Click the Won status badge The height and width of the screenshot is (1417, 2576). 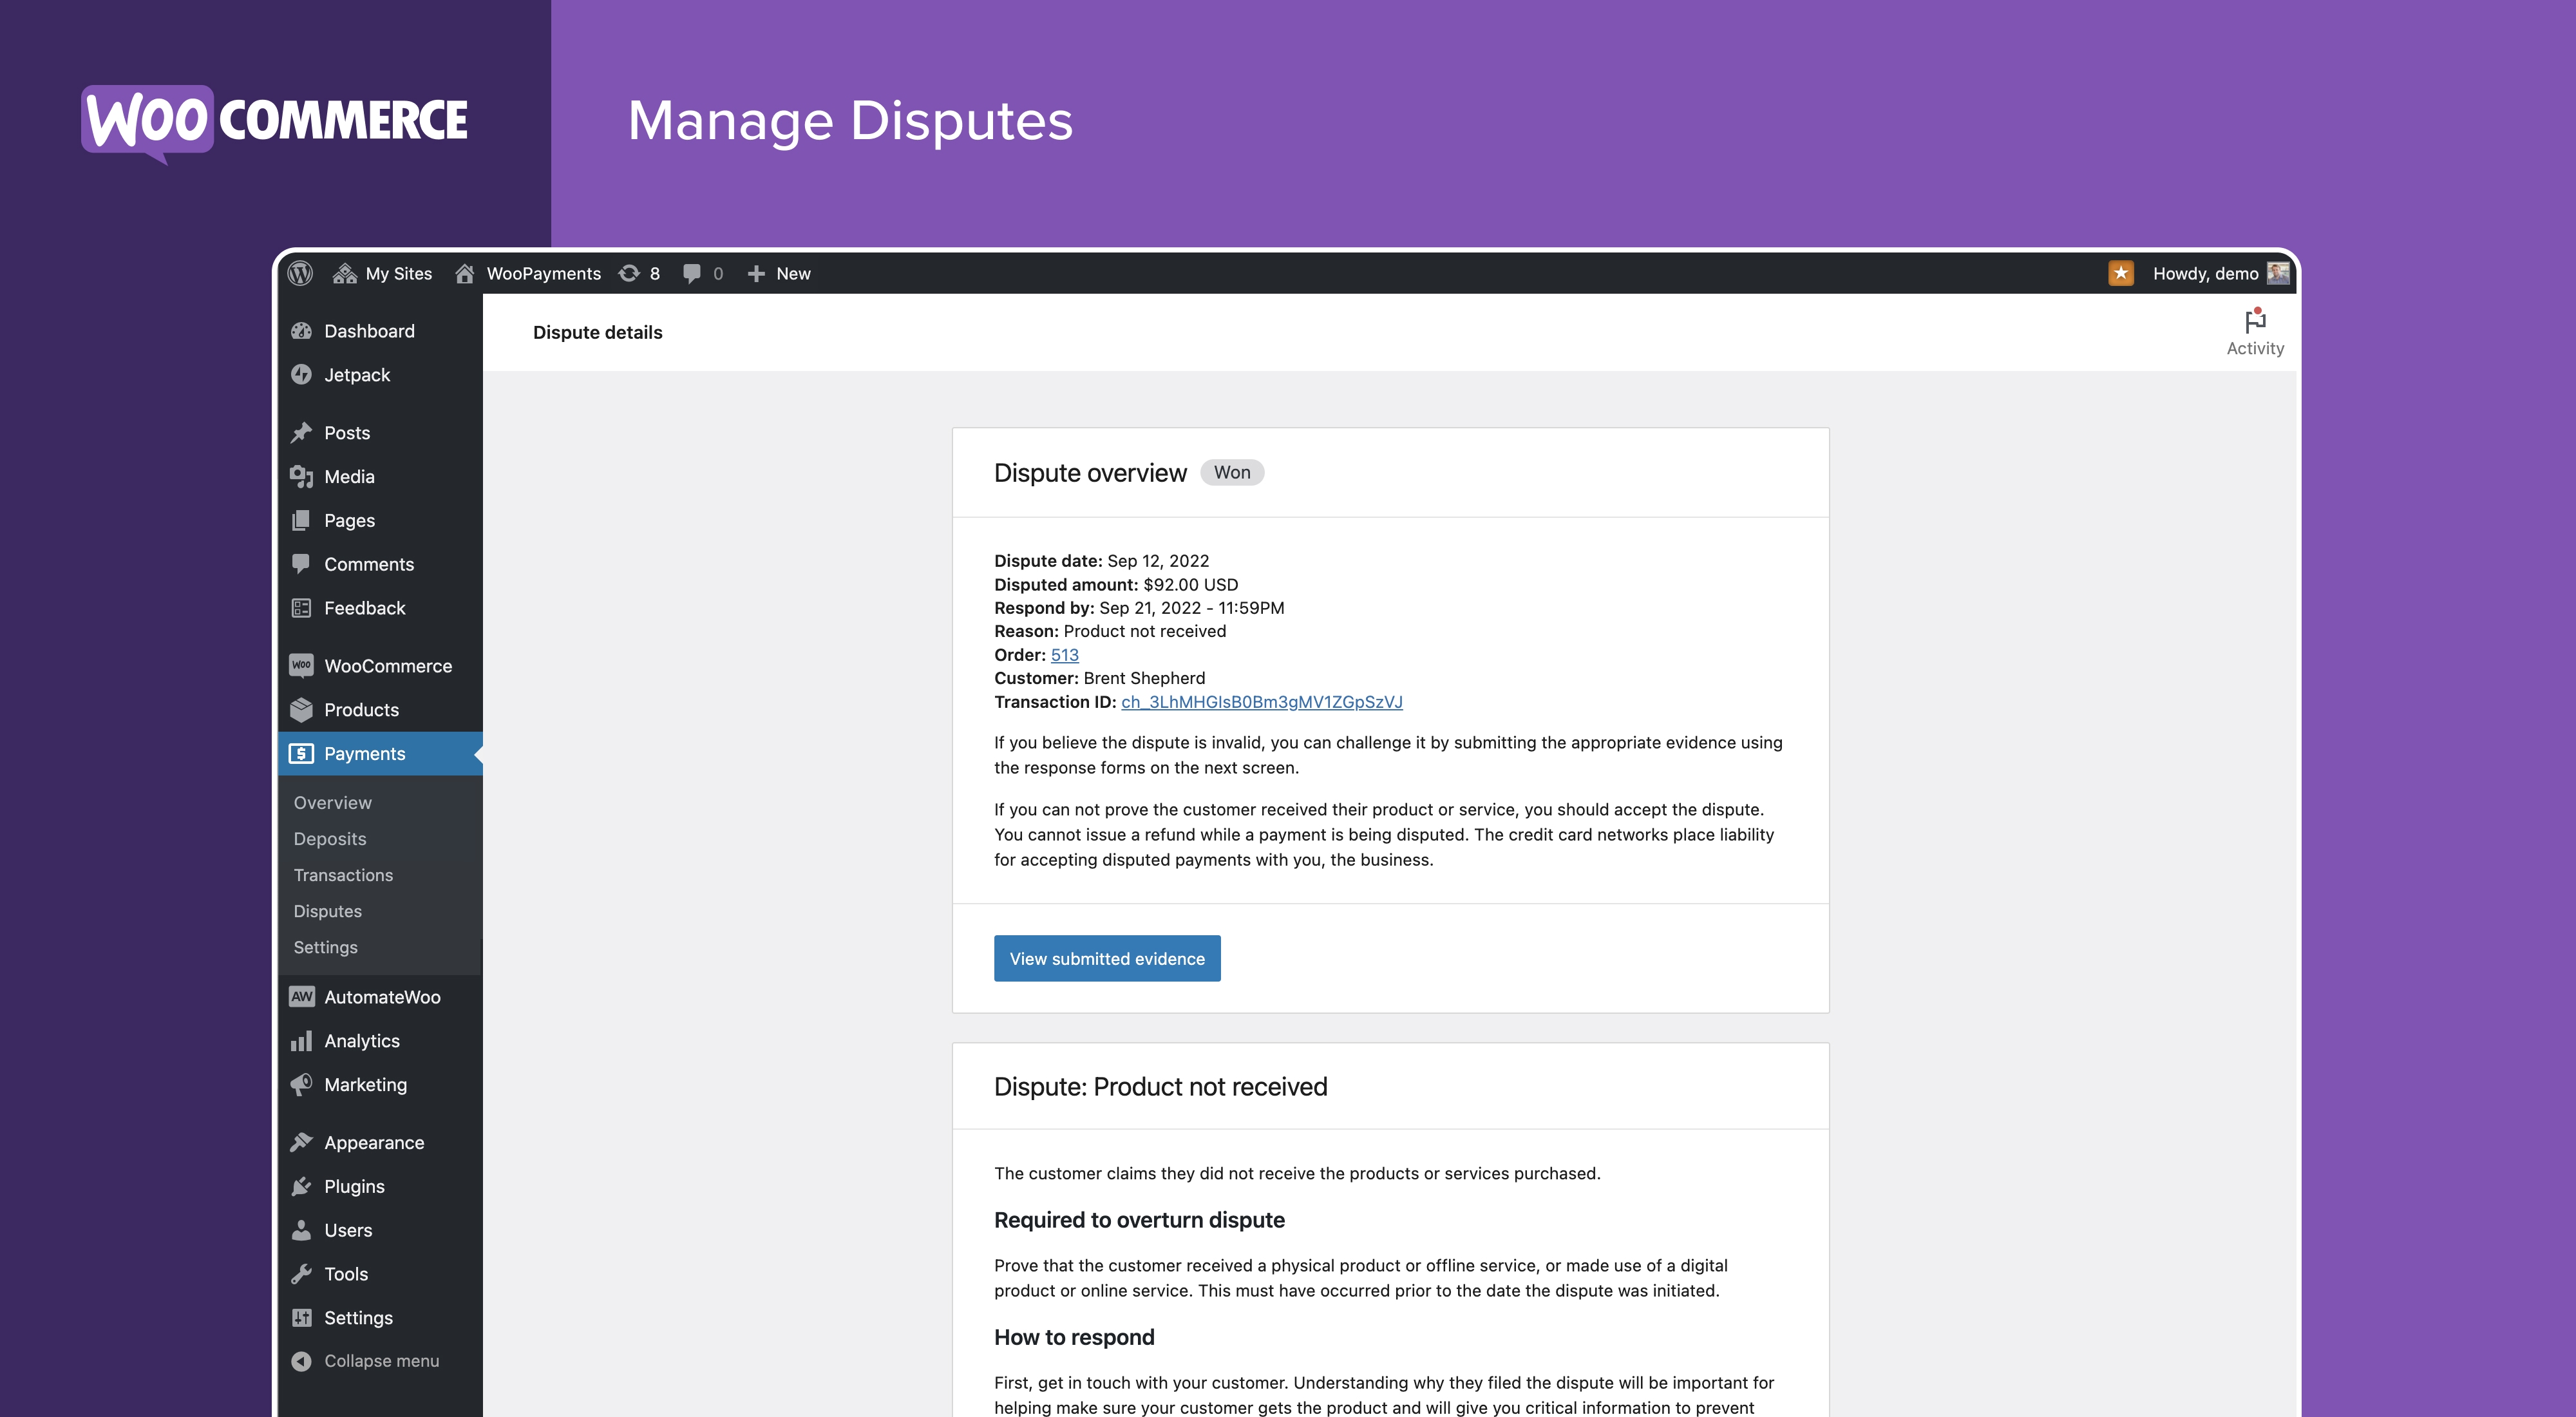1231,472
